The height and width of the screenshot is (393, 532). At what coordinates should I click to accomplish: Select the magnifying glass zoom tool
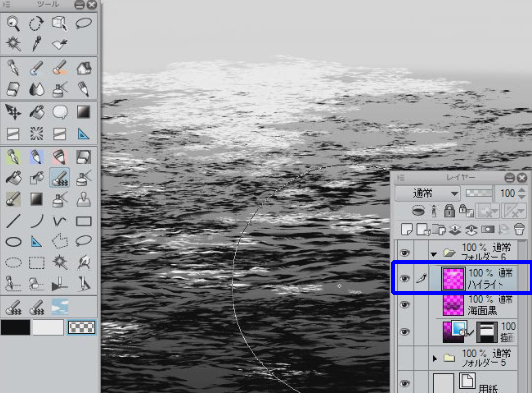pyautogui.click(x=13, y=24)
